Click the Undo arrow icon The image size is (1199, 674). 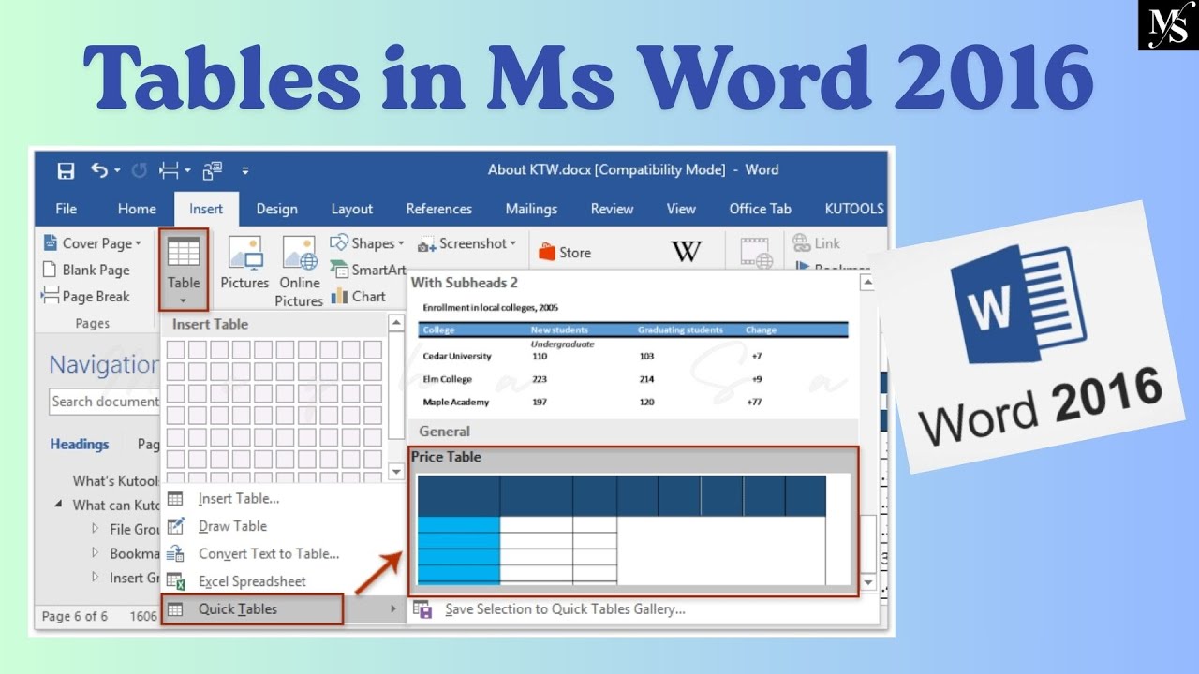pyautogui.click(x=99, y=170)
